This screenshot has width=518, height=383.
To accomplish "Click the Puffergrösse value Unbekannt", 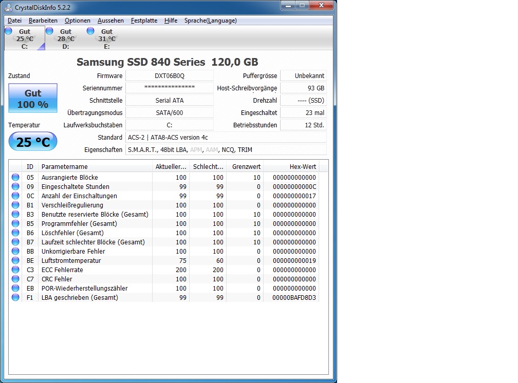I will point(303,75).
